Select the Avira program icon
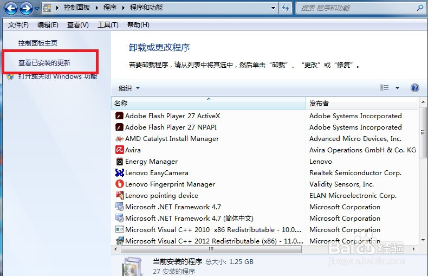The width and height of the screenshot is (428, 276). 119,150
